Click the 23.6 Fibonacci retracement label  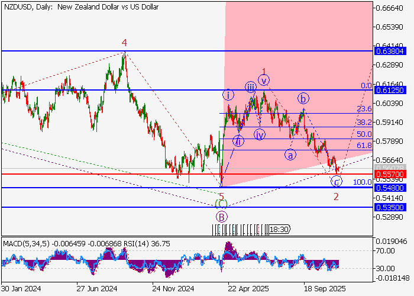pyautogui.click(x=364, y=110)
